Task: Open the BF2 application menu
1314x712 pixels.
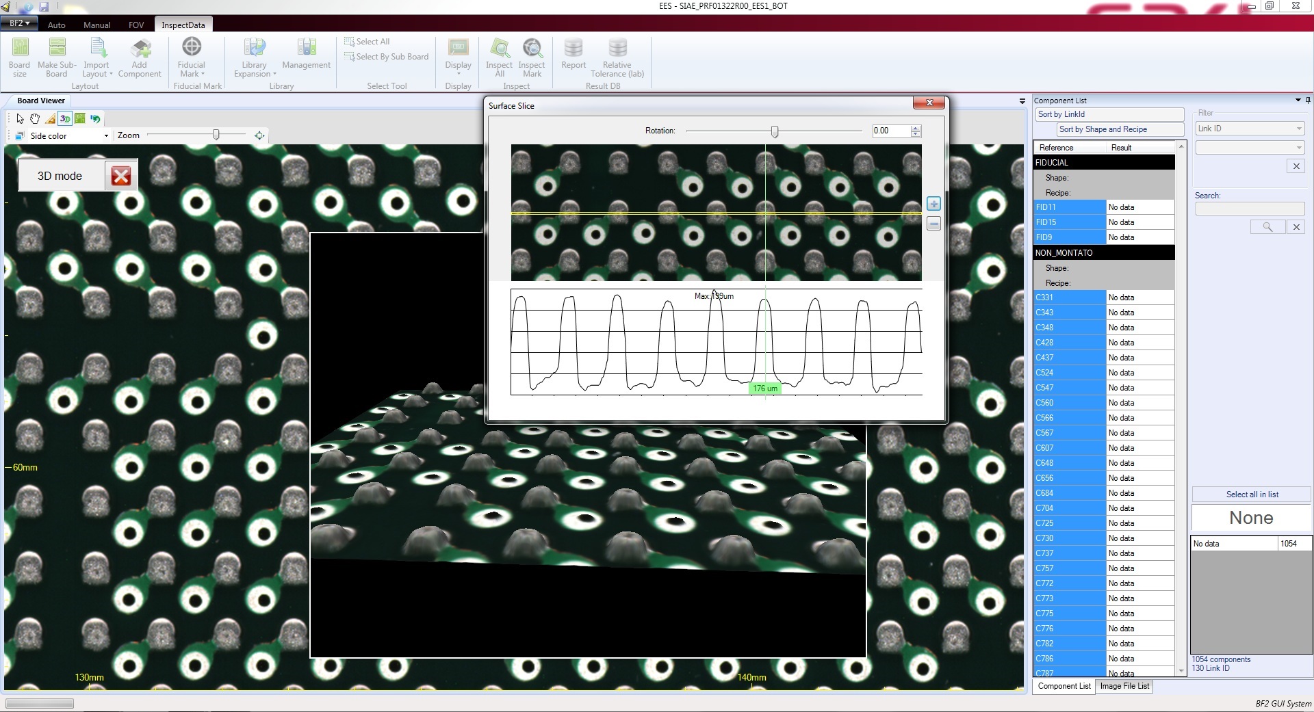Action: (18, 23)
